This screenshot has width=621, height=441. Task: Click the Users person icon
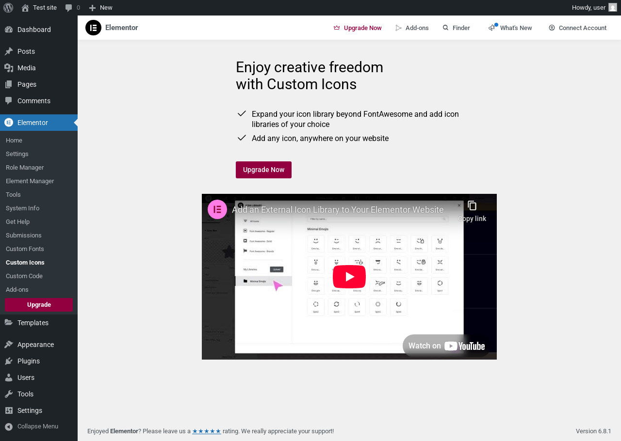coord(9,378)
